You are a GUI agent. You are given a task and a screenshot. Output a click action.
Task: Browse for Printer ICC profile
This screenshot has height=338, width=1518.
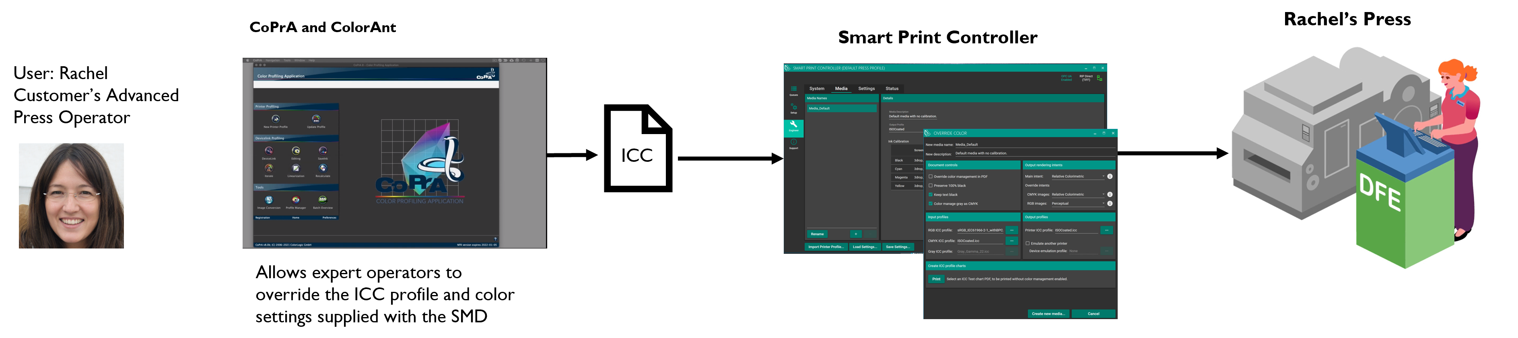pos(1107,230)
